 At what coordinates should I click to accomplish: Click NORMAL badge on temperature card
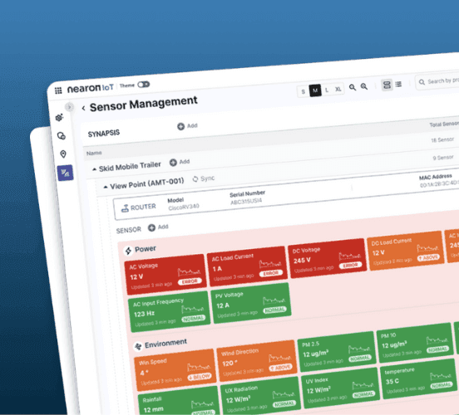tap(442, 386)
